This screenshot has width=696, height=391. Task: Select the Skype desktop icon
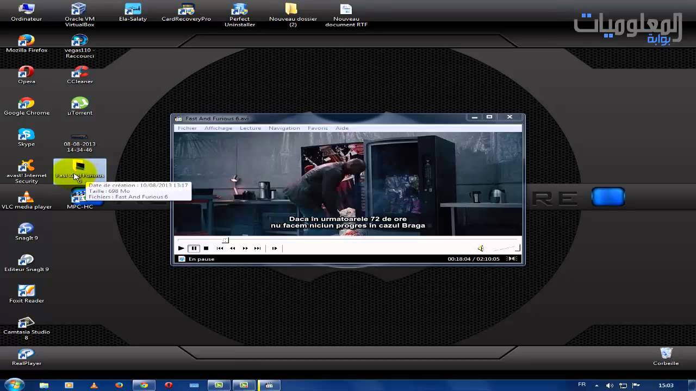point(26,138)
